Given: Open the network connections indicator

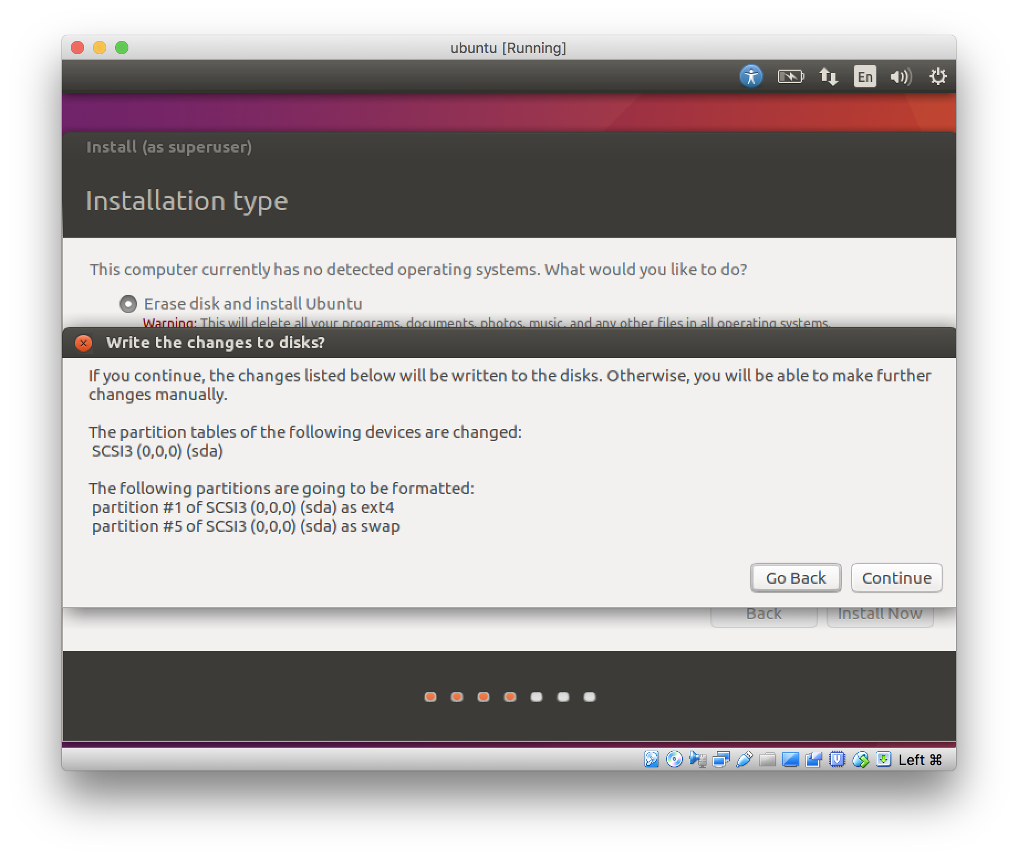Looking at the screenshot, I should pyautogui.click(x=828, y=76).
